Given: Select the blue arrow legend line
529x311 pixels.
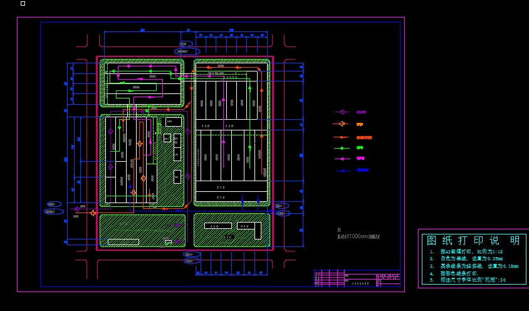Looking at the screenshot, I should tap(342, 170).
